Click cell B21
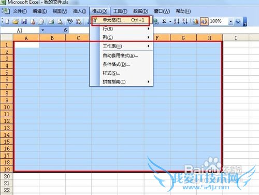 tap(52, 183)
